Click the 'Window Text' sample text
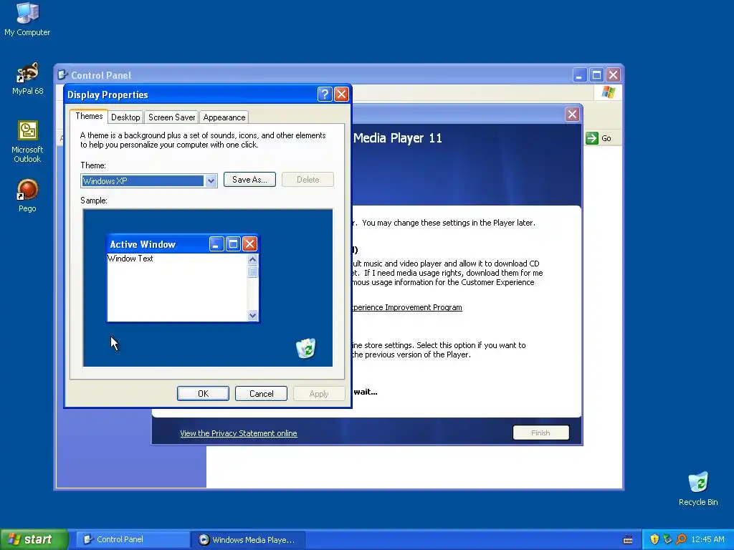The image size is (734, 550). (130, 258)
